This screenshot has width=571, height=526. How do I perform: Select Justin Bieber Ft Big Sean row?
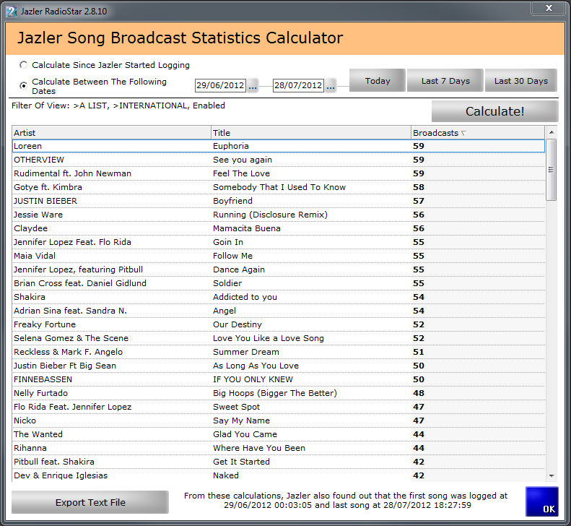pos(279,366)
